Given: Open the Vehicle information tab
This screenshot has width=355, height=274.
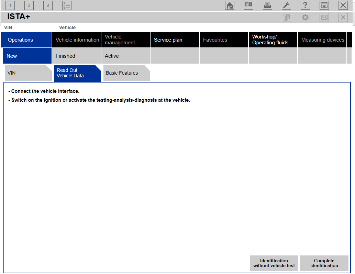Looking at the screenshot, I should click(x=77, y=40).
